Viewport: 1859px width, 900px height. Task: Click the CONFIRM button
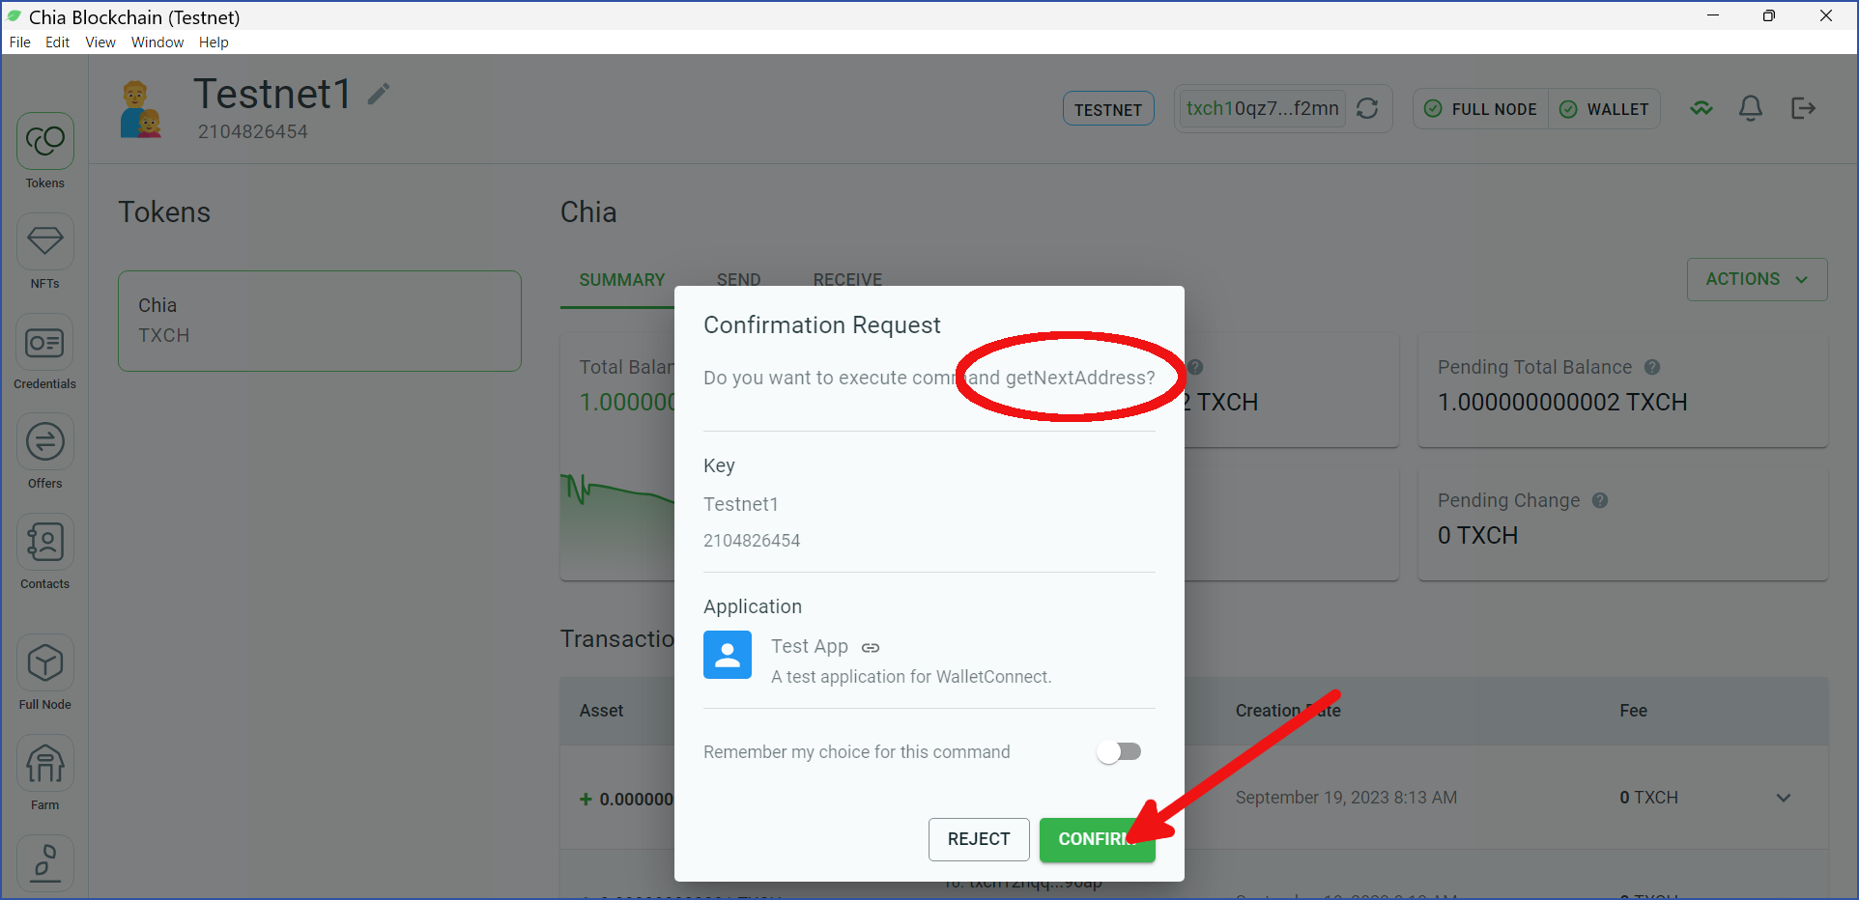1098,839
